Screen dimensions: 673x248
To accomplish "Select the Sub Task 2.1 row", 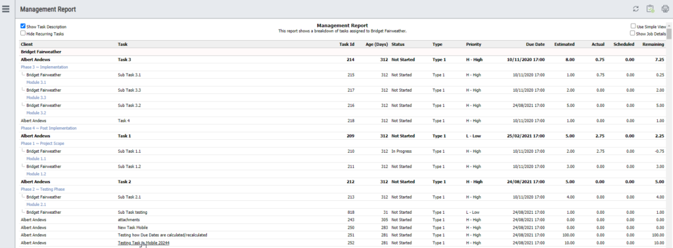I will (x=342, y=197).
